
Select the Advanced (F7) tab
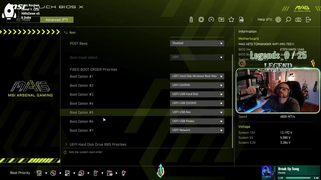(57, 20)
